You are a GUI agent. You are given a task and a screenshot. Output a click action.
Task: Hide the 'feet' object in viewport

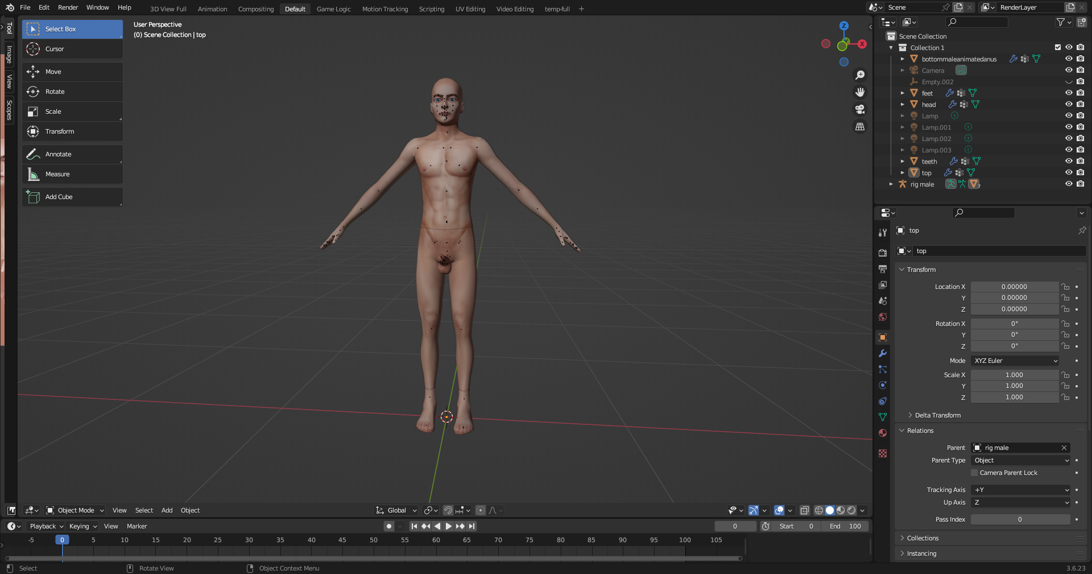coord(1069,93)
